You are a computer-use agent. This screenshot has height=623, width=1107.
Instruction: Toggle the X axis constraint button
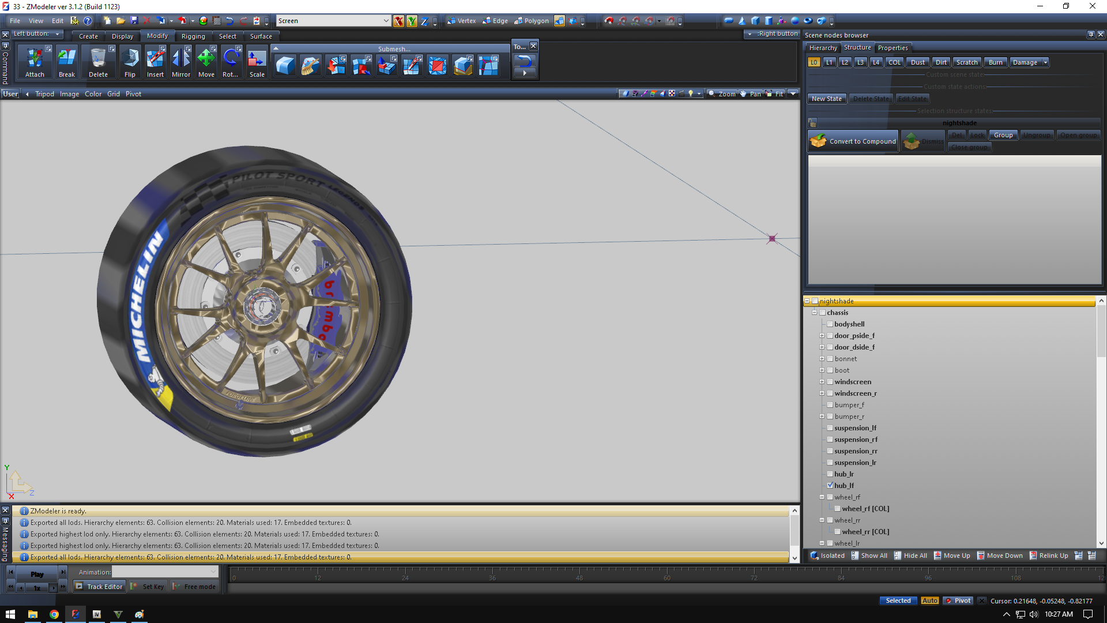pos(398,21)
